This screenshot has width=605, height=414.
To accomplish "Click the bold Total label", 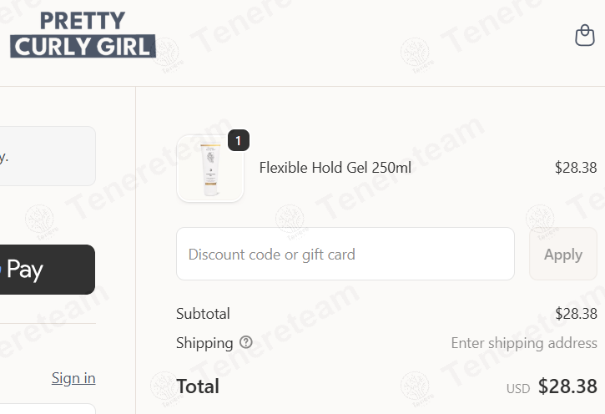I will [x=198, y=386].
